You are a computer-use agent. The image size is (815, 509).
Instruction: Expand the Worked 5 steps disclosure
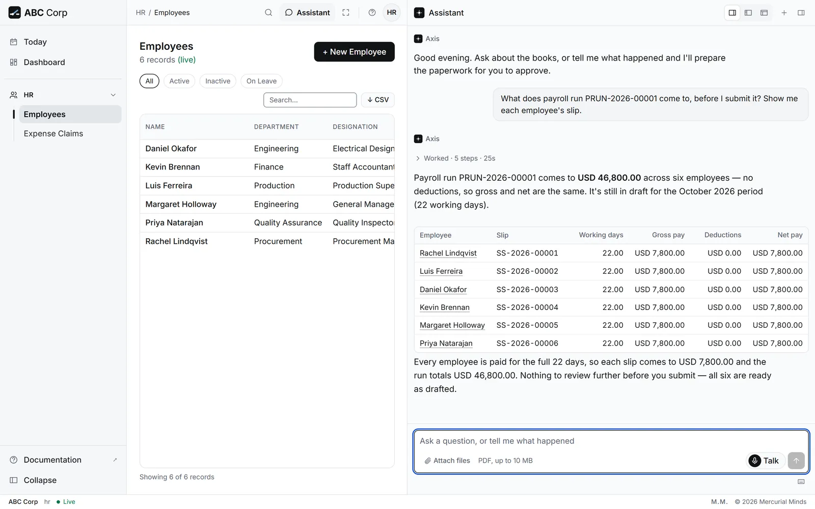[455, 158]
